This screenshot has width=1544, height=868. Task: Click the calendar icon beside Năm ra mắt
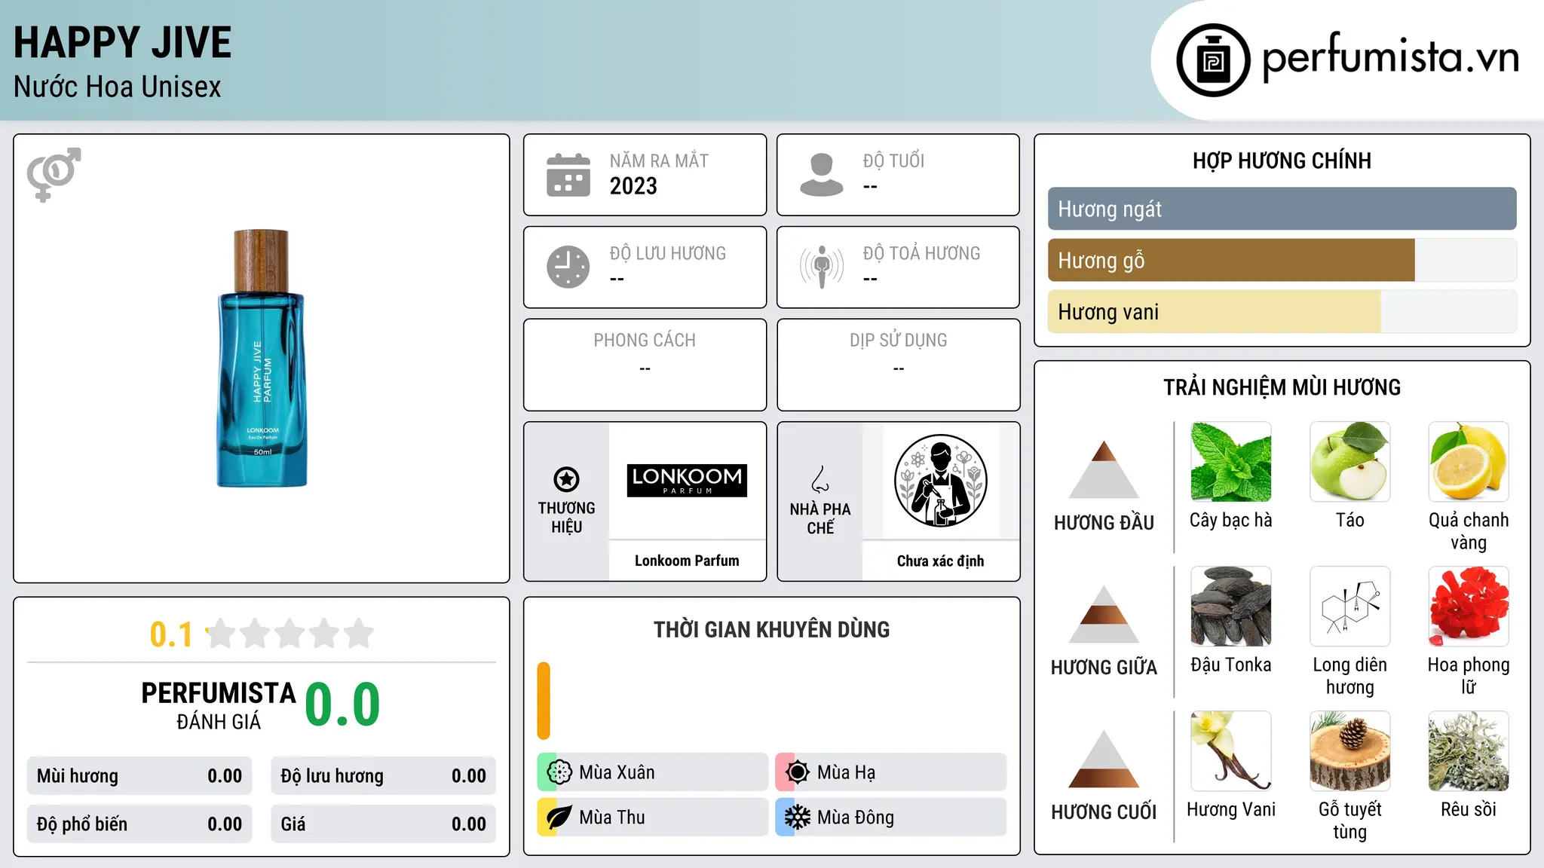click(568, 175)
